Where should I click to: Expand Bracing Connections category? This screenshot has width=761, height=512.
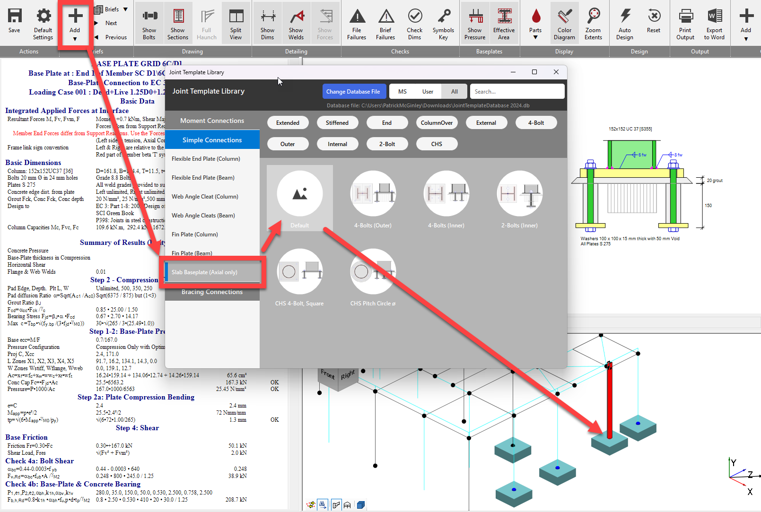coord(212,292)
